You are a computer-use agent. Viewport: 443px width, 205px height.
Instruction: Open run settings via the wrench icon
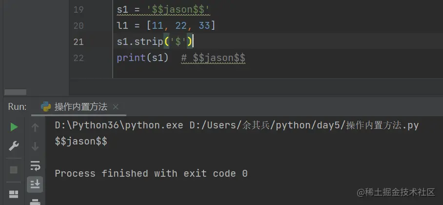tap(14, 146)
